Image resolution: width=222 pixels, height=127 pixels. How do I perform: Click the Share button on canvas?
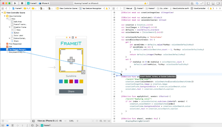pos(71,91)
